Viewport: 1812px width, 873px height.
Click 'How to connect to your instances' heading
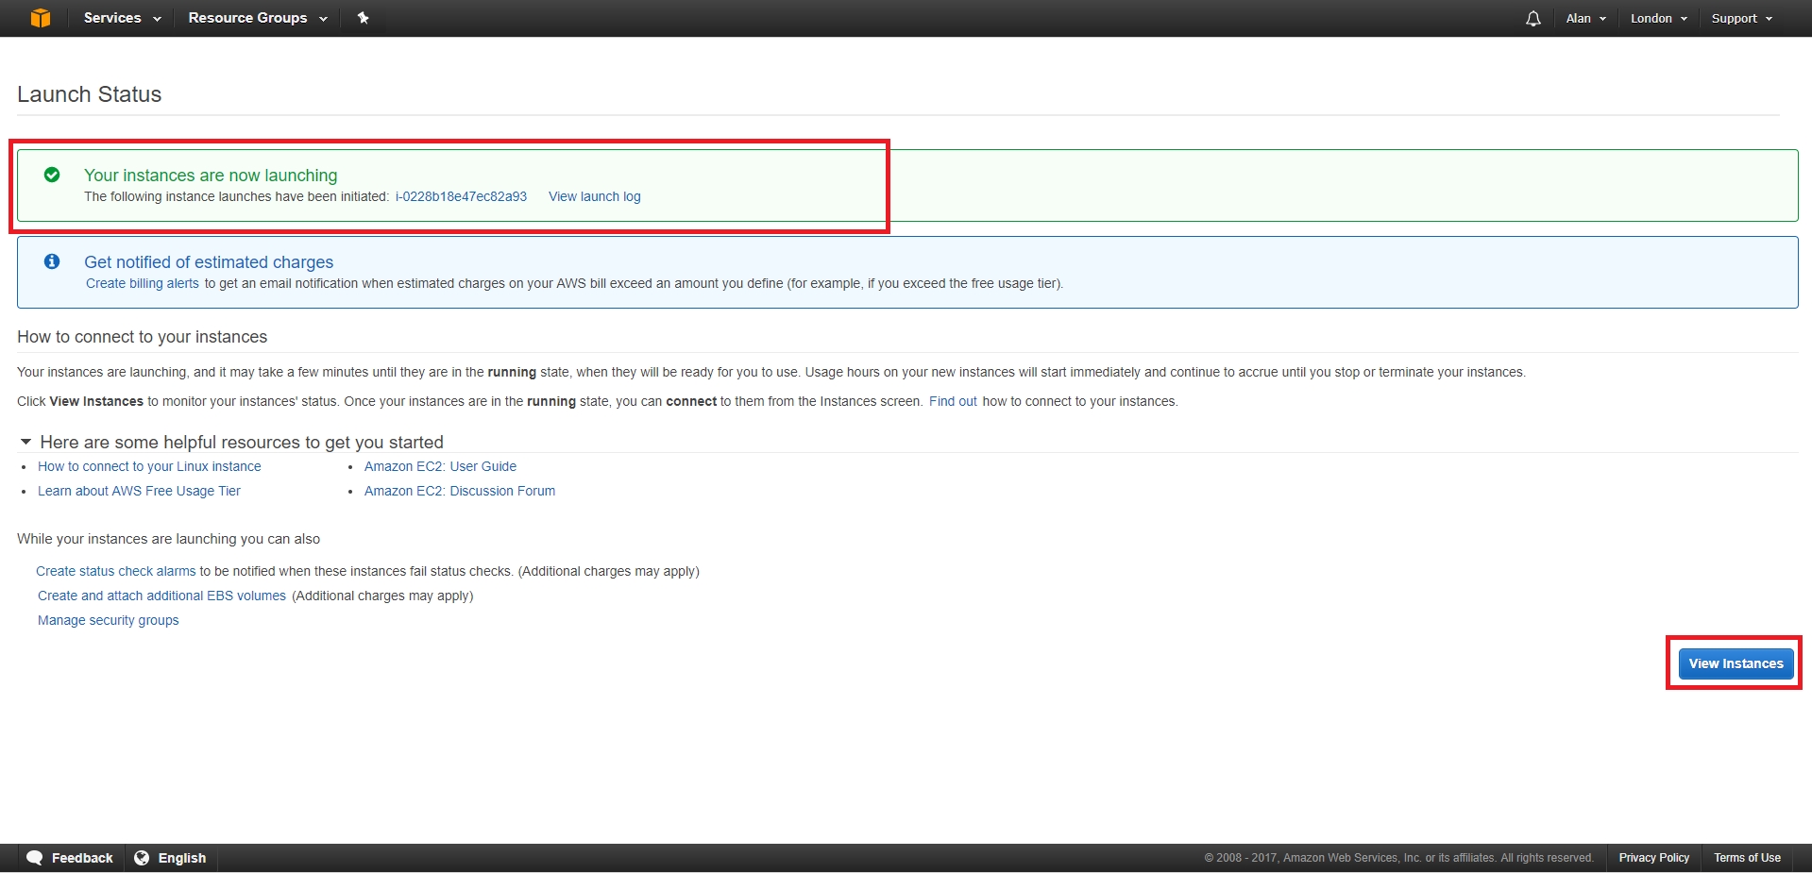point(142,337)
